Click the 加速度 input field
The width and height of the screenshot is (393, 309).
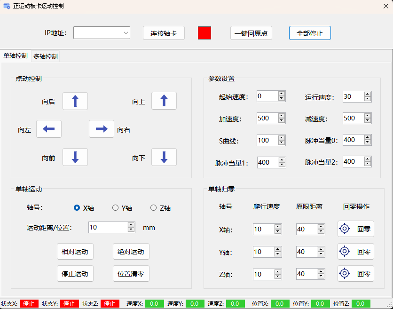[267, 119]
